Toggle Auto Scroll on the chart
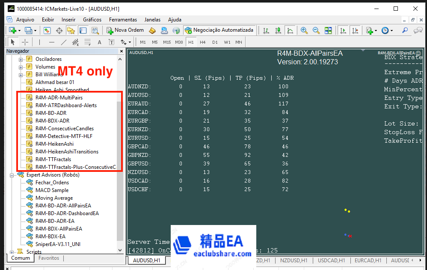 point(343,30)
